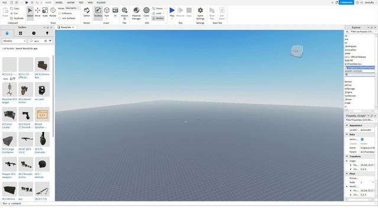
Task: Select the Blood Splatter script thumbnail
Action: (x=42, y=114)
